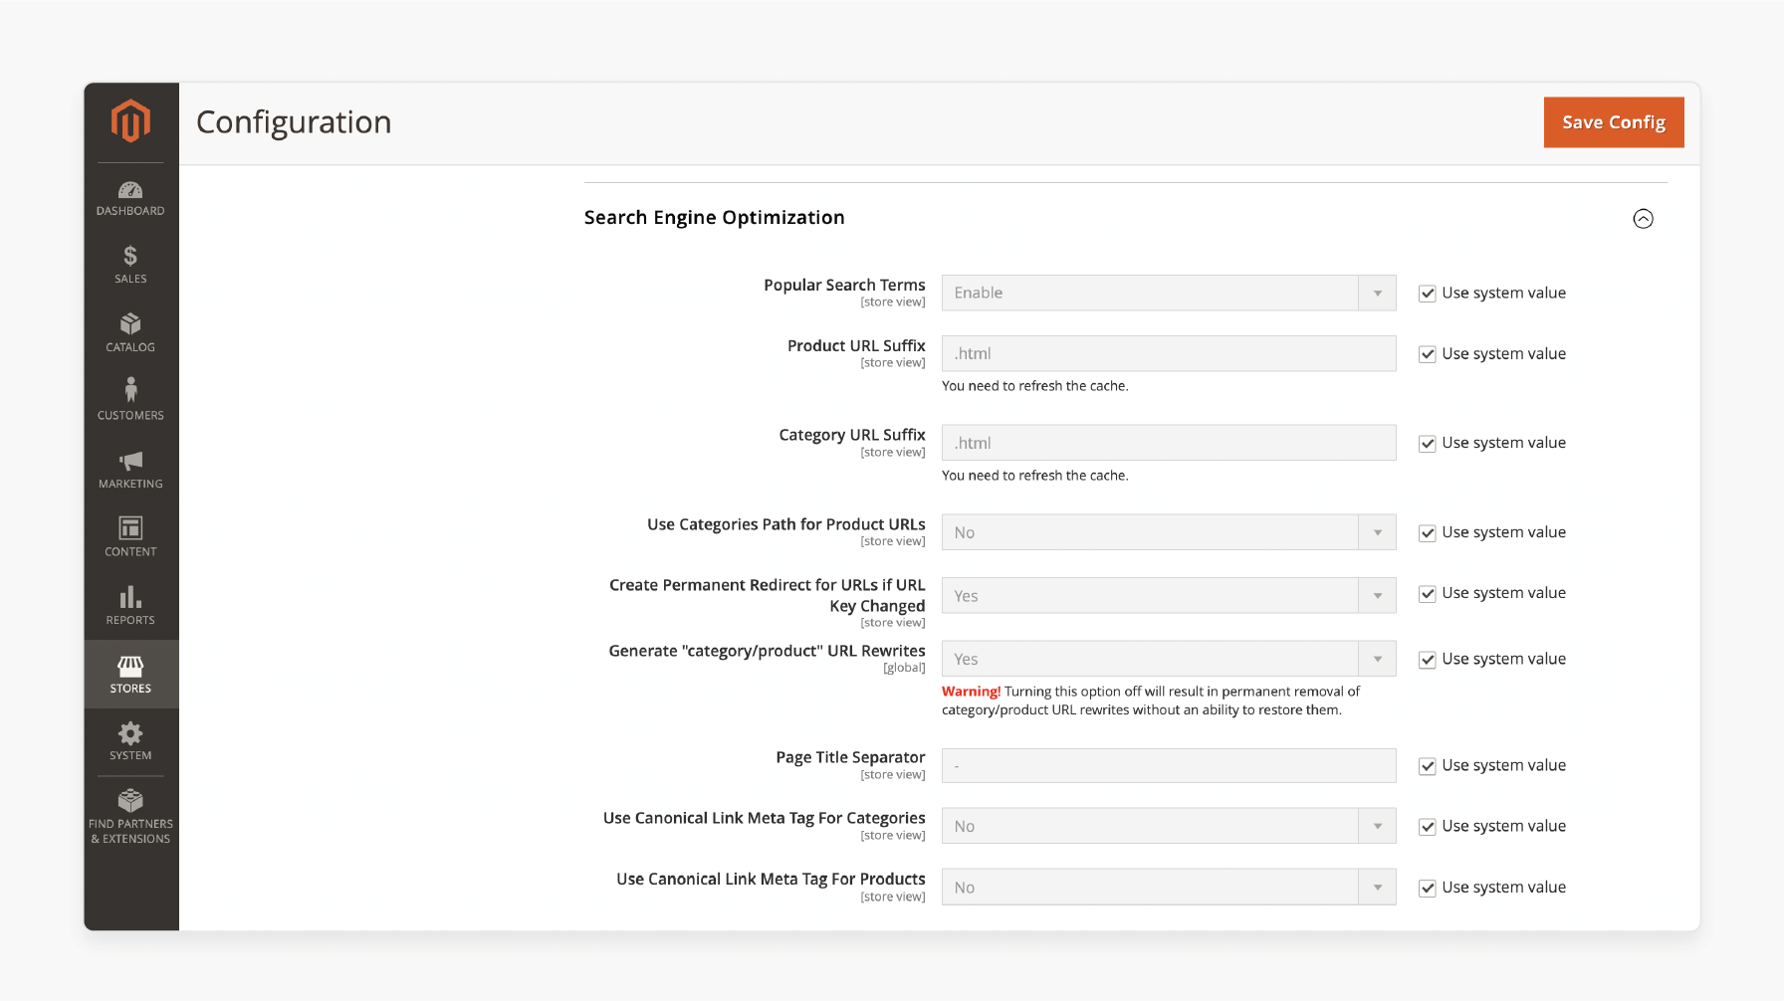The width and height of the screenshot is (1784, 1001).
Task: Click the Popular Search Terms label
Action: pyautogui.click(x=844, y=286)
